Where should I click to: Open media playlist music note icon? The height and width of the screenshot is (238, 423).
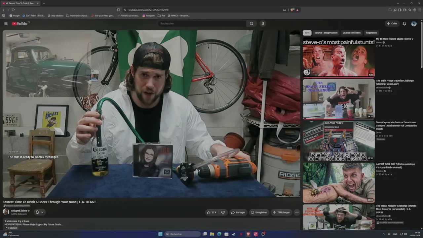click(x=395, y=10)
